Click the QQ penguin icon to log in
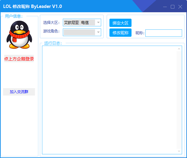This screenshot has height=158, width=187. pyautogui.click(x=19, y=35)
